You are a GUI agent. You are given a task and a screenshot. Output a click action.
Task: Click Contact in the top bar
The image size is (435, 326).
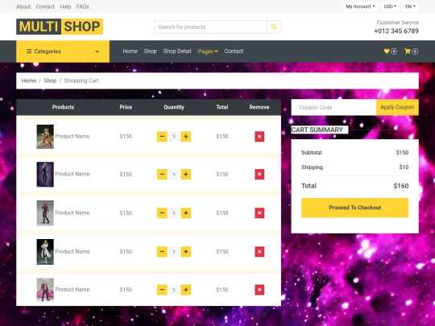tap(45, 6)
